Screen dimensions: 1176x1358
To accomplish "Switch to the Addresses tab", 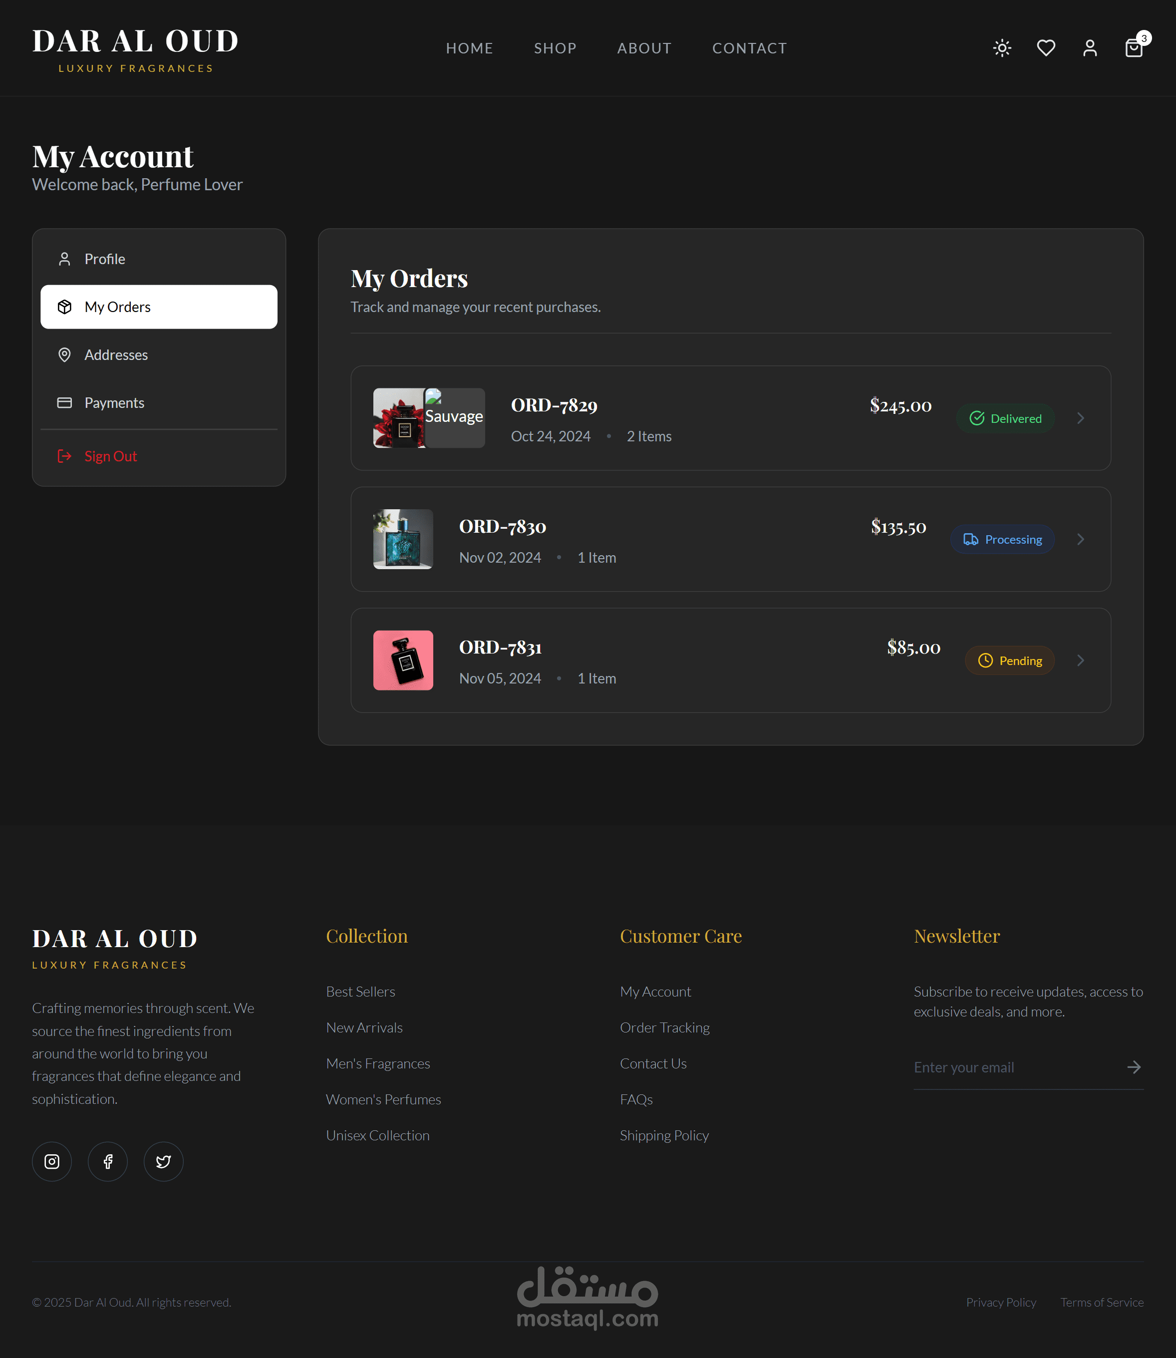I will (x=116, y=355).
